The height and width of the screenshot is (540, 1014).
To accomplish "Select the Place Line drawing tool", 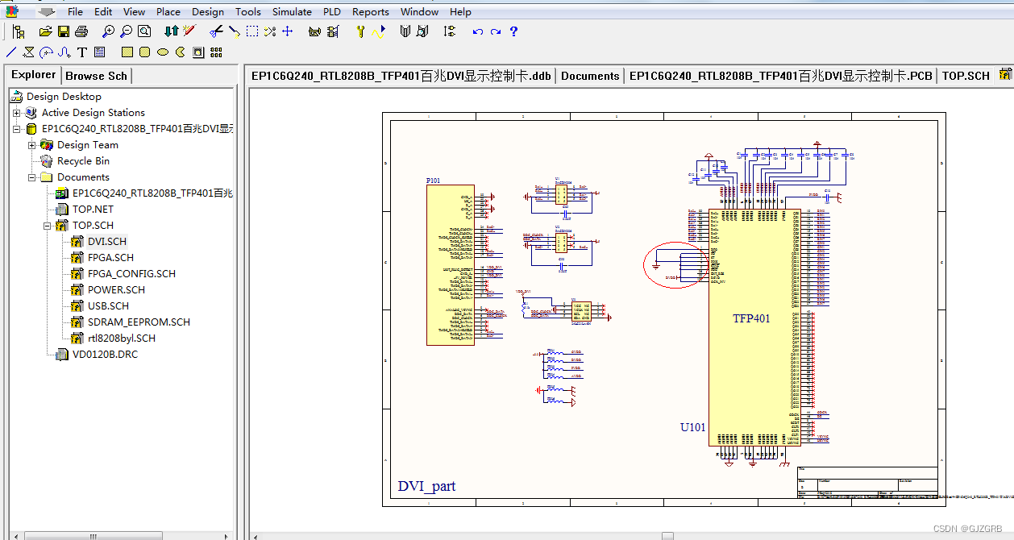I will [x=10, y=52].
